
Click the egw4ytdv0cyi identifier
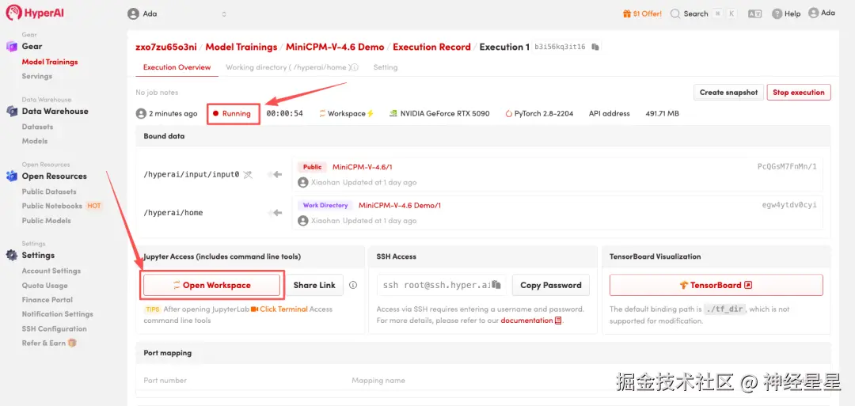[789, 206]
